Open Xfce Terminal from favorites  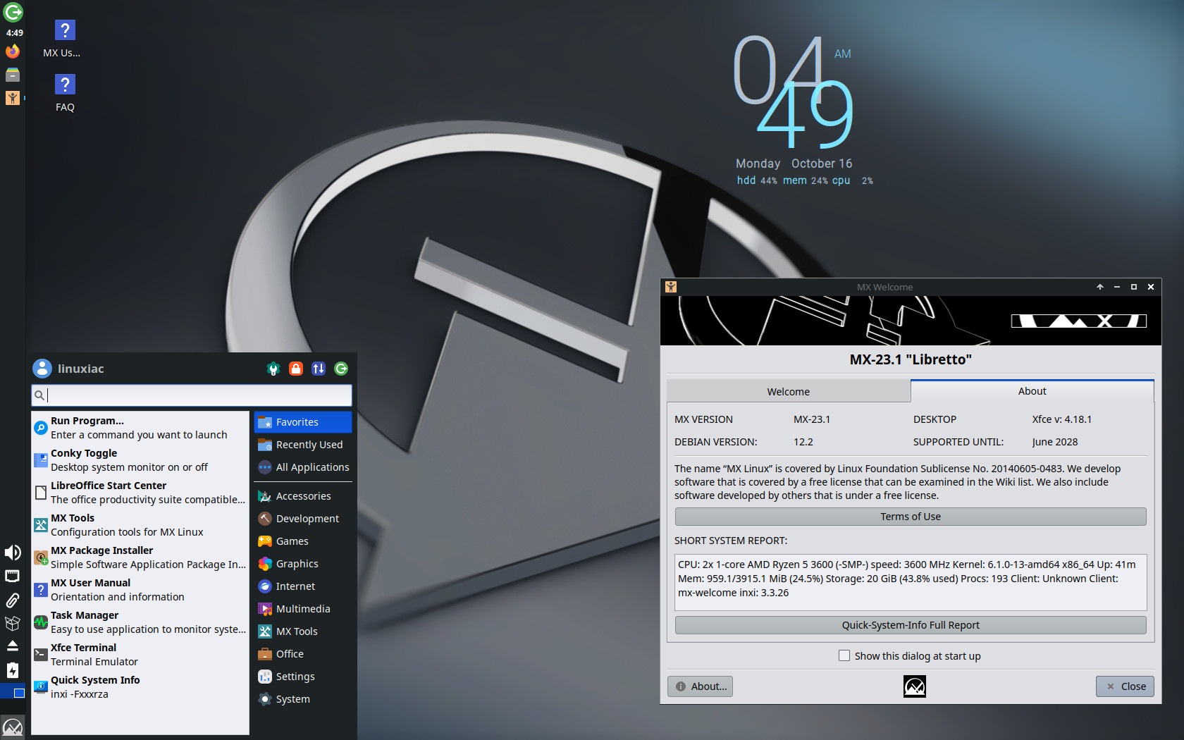(140, 655)
